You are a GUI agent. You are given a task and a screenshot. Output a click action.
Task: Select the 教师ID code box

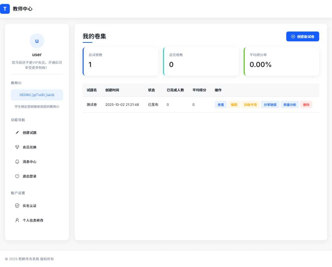pyautogui.click(x=37, y=95)
